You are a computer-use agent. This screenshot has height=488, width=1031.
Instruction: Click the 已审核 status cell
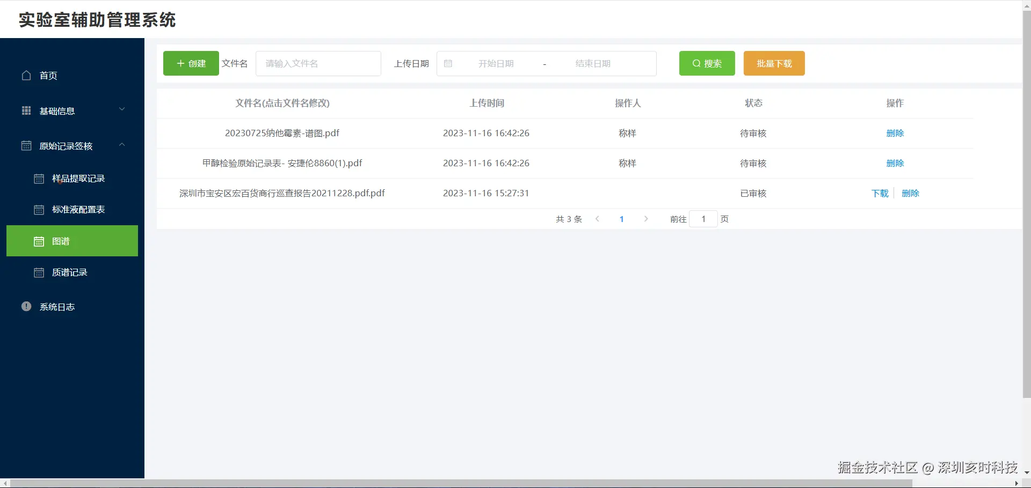753,193
